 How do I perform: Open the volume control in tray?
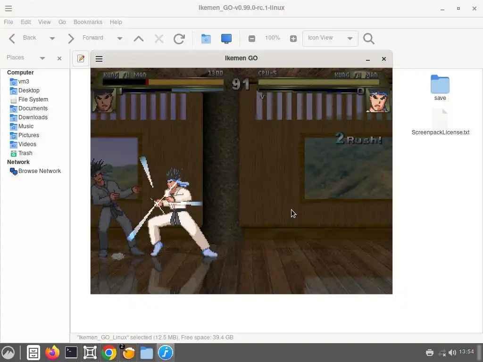tap(452, 353)
